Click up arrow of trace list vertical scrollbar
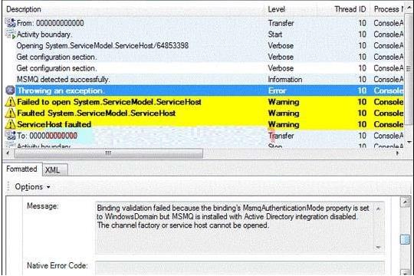This screenshot has width=414, height=276. (409, 8)
